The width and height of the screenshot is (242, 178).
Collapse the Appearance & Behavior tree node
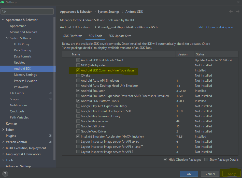[3, 20]
